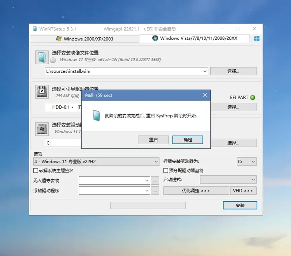Screen dimensions: 291x256
Task: Click 确定 in the completion dialog
Action: pos(187,140)
